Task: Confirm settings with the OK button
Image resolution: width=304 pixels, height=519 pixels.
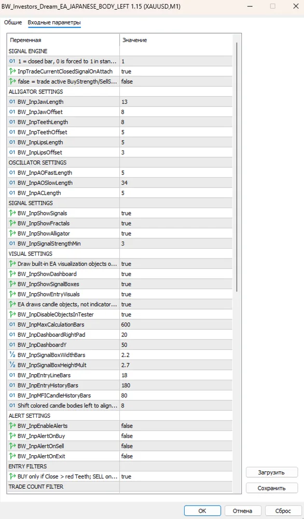Action: point(202,511)
